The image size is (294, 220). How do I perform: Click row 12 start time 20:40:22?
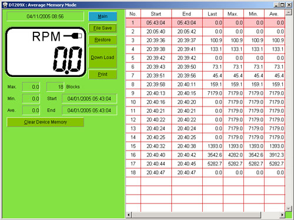[x=156, y=120]
